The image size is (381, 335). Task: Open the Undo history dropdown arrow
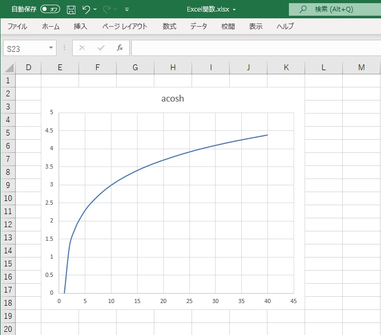click(x=95, y=9)
